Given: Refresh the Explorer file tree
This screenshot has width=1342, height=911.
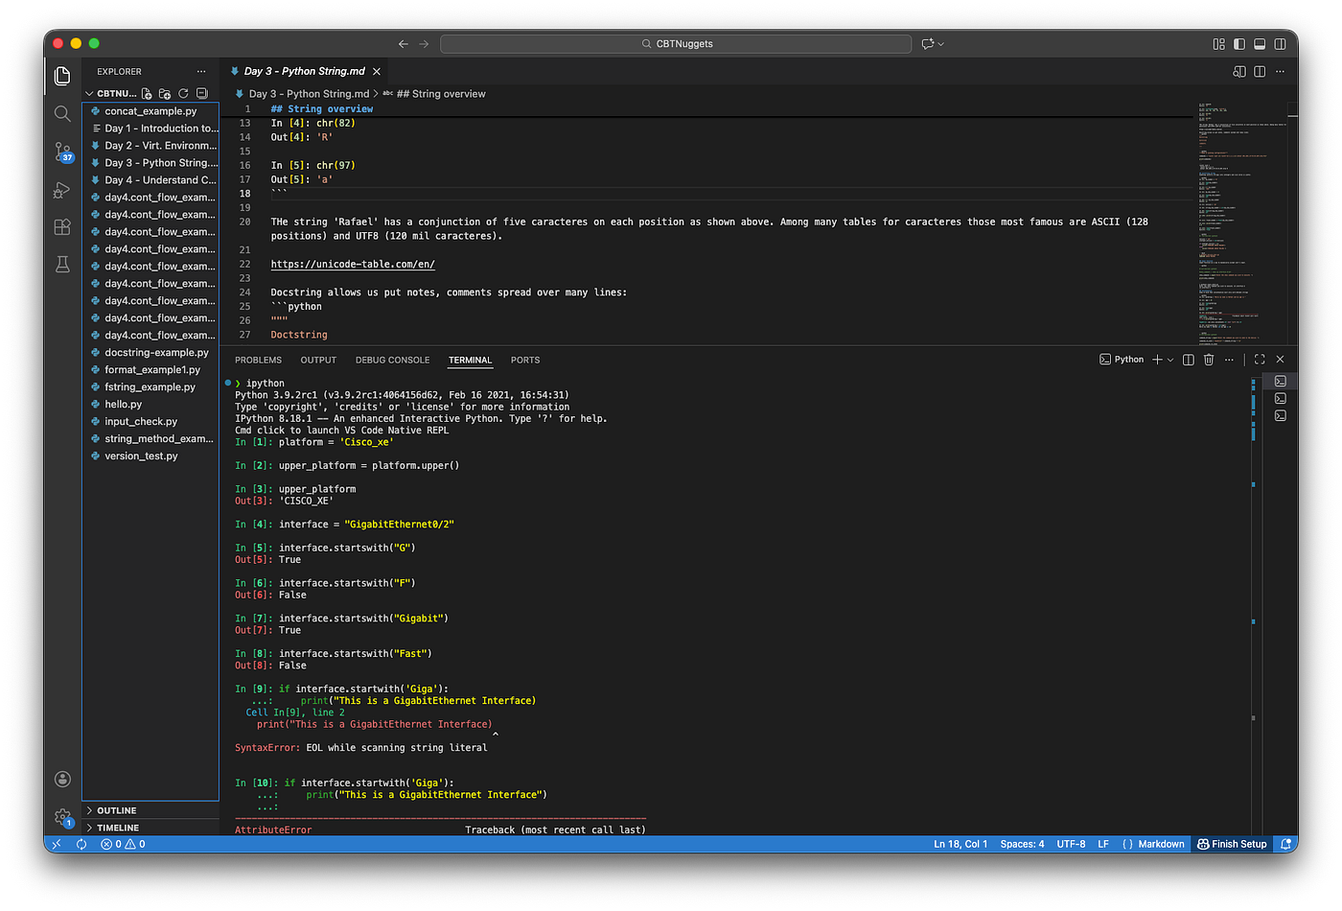Looking at the screenshot, I should tap(183, 94).
